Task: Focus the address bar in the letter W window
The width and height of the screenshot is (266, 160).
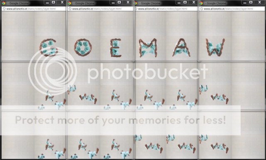Action: (232, 9)
